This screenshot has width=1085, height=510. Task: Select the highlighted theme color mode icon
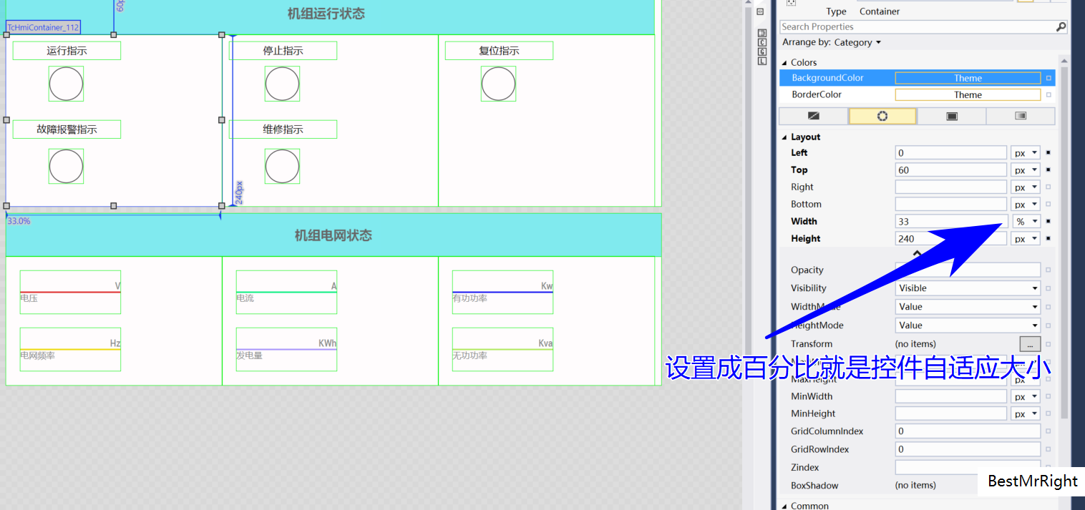[882, 115]
